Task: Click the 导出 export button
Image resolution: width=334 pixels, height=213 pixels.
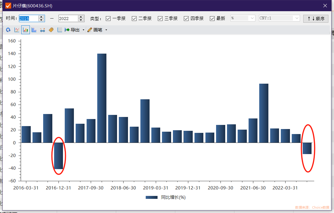Action: (72, 30)
